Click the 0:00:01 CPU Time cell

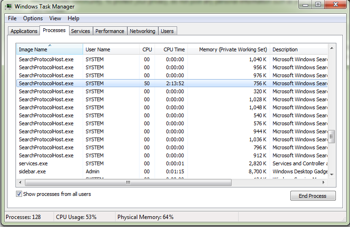tap(175, 163)
